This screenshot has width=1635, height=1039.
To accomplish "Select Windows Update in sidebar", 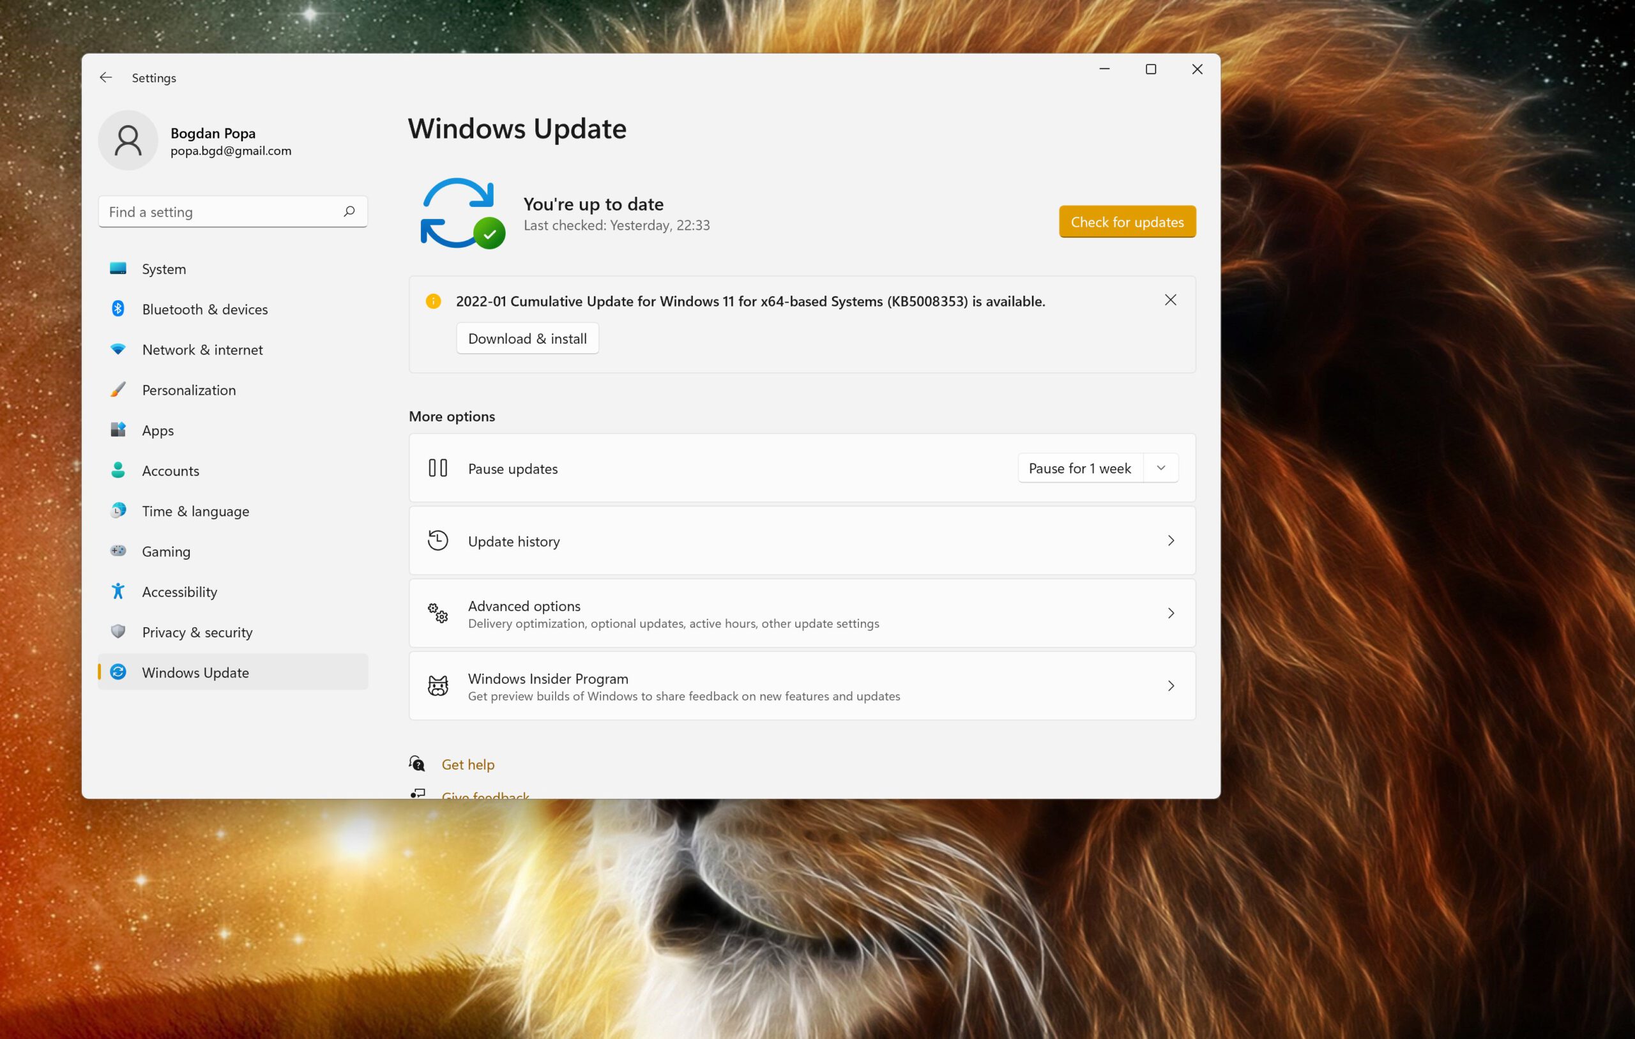I will click(x=233, y=672).
